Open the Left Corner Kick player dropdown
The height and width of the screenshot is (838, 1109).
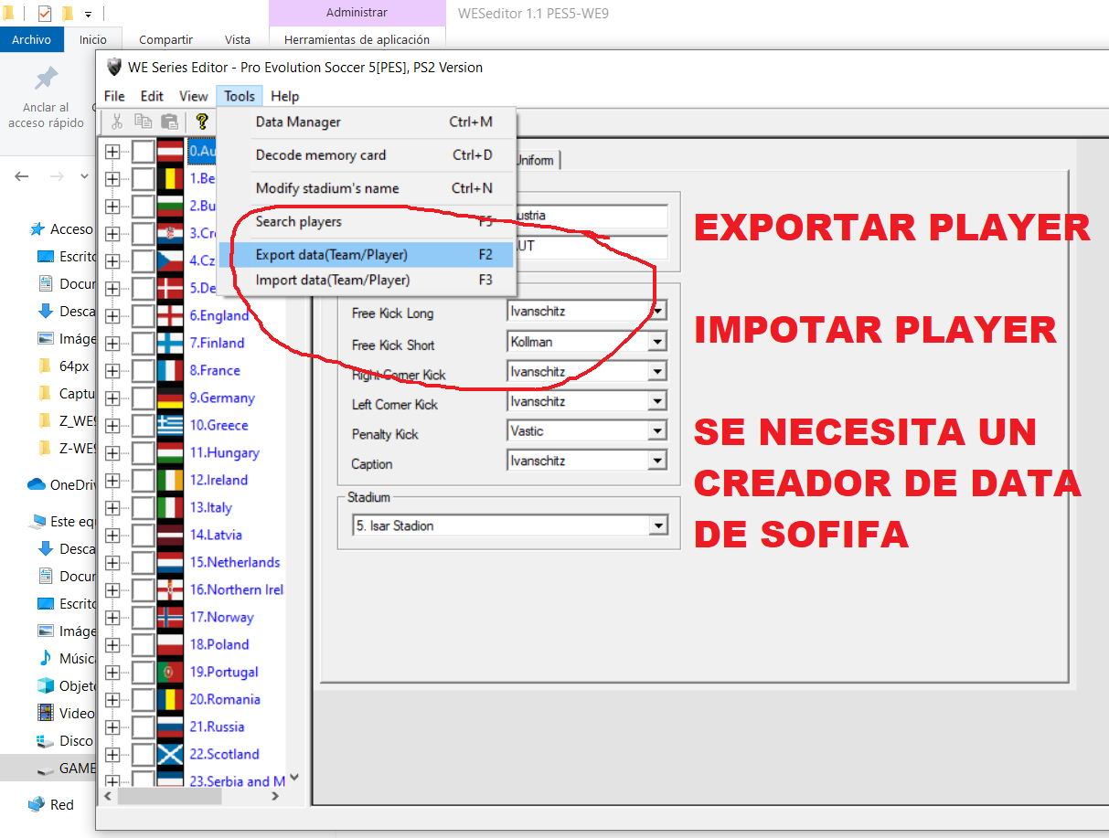click(x=657, y=401)
